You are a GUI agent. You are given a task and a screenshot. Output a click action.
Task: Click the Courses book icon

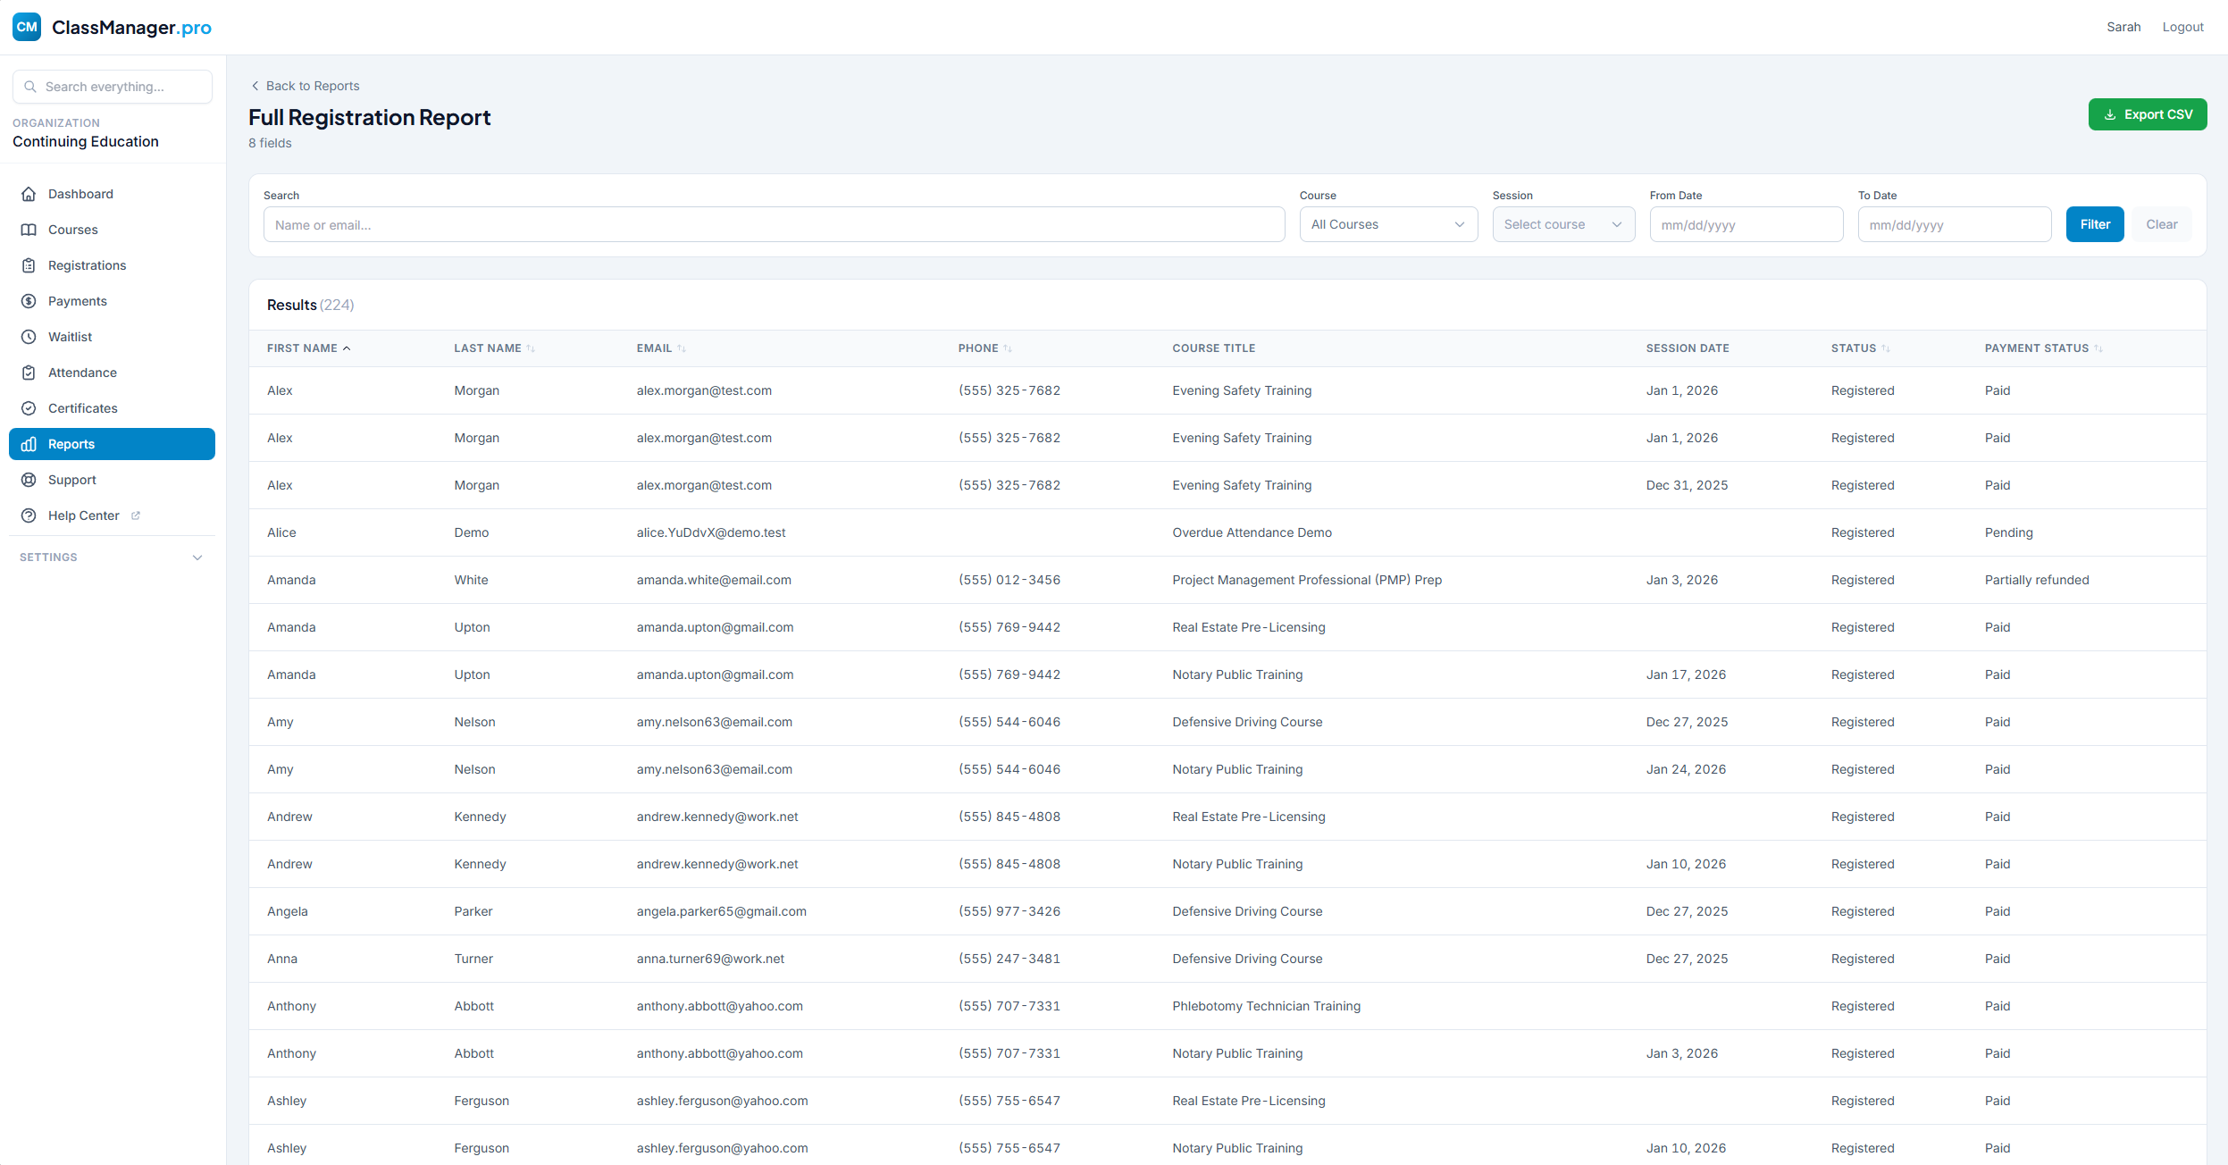tap(29, 230)
